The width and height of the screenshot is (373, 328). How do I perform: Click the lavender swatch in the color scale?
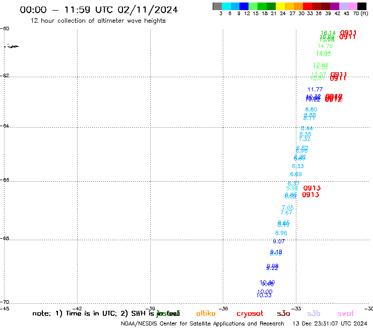point(343,6)
